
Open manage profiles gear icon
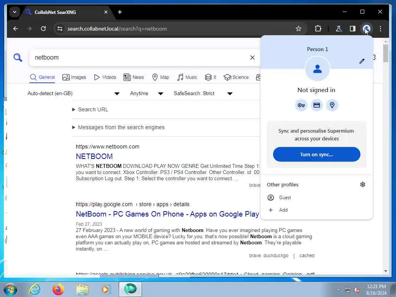click(x=363, y=184)
